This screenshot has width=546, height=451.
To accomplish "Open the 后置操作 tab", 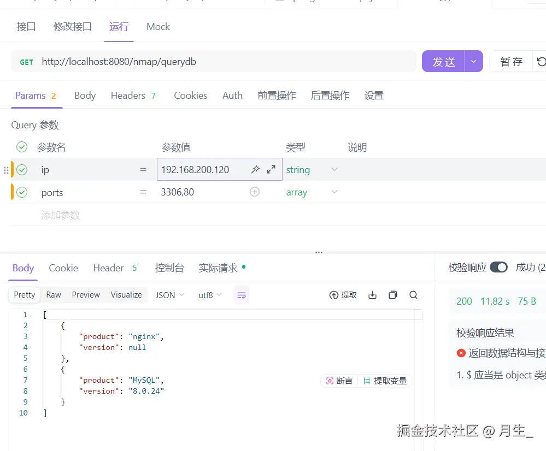I will click(x=330, y=96).
